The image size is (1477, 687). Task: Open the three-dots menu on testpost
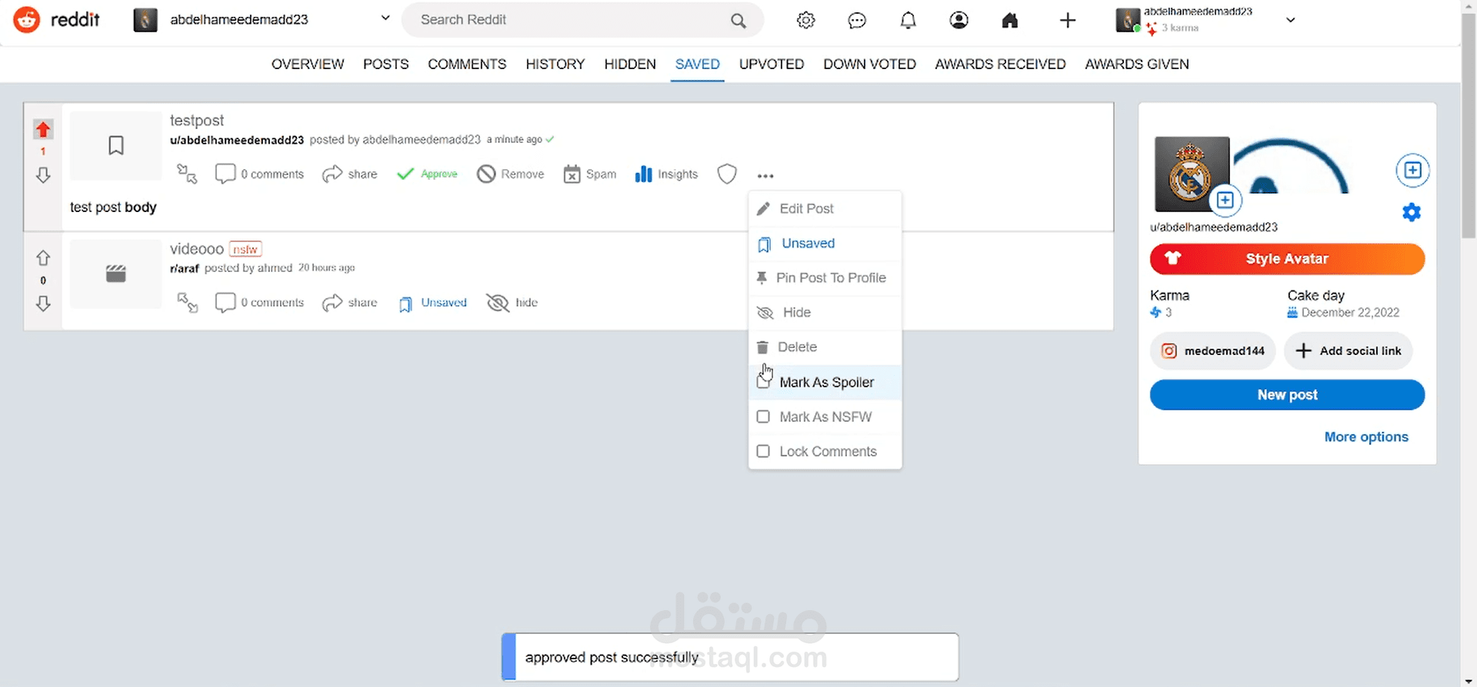[765, 176]
